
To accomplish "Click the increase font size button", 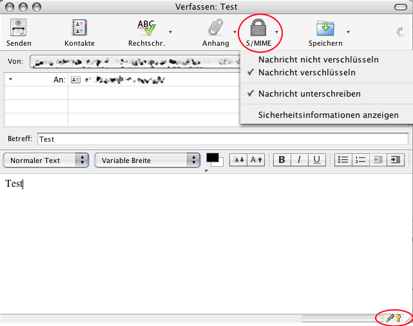I will click(x=256, y=160).
